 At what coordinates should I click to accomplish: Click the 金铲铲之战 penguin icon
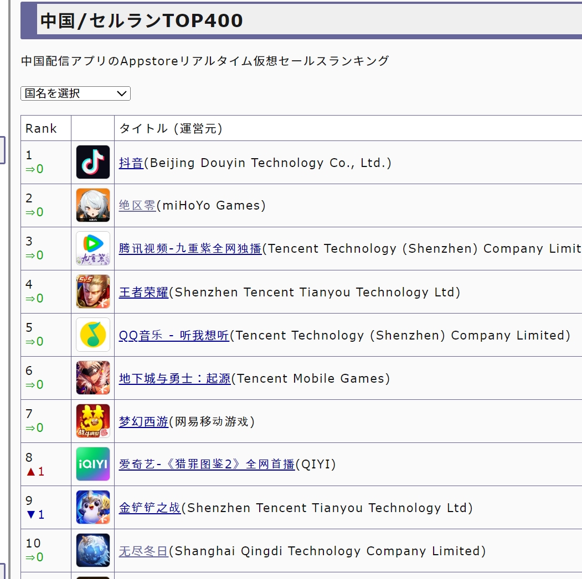[93, 507]
